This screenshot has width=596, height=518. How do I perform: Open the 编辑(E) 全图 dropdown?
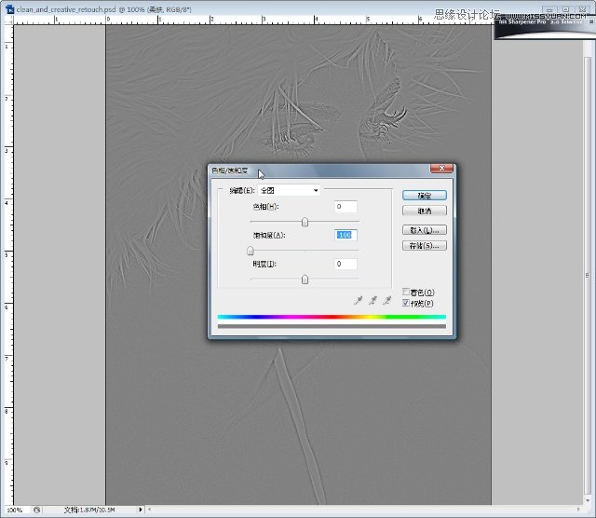click(289, 190)
